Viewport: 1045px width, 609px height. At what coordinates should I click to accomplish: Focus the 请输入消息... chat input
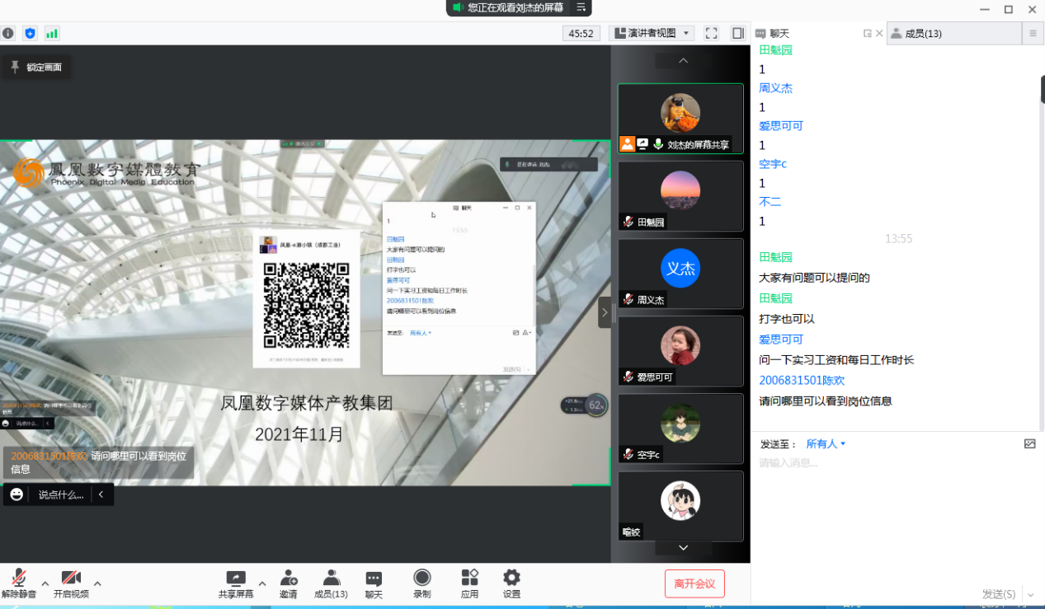point(897,463)
